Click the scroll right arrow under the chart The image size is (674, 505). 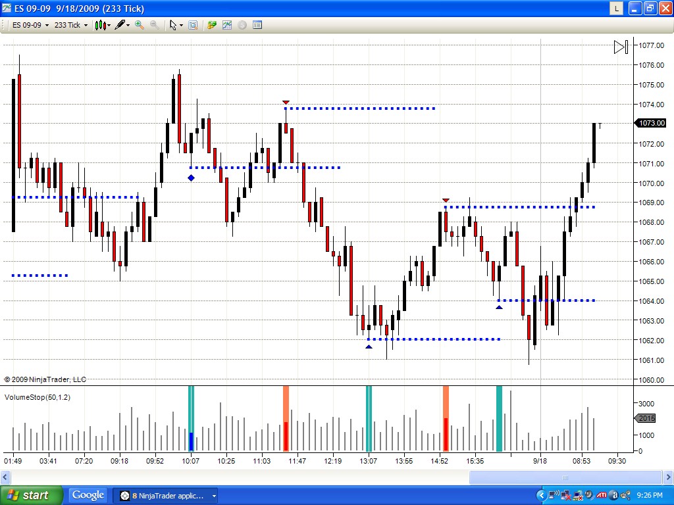668,477
